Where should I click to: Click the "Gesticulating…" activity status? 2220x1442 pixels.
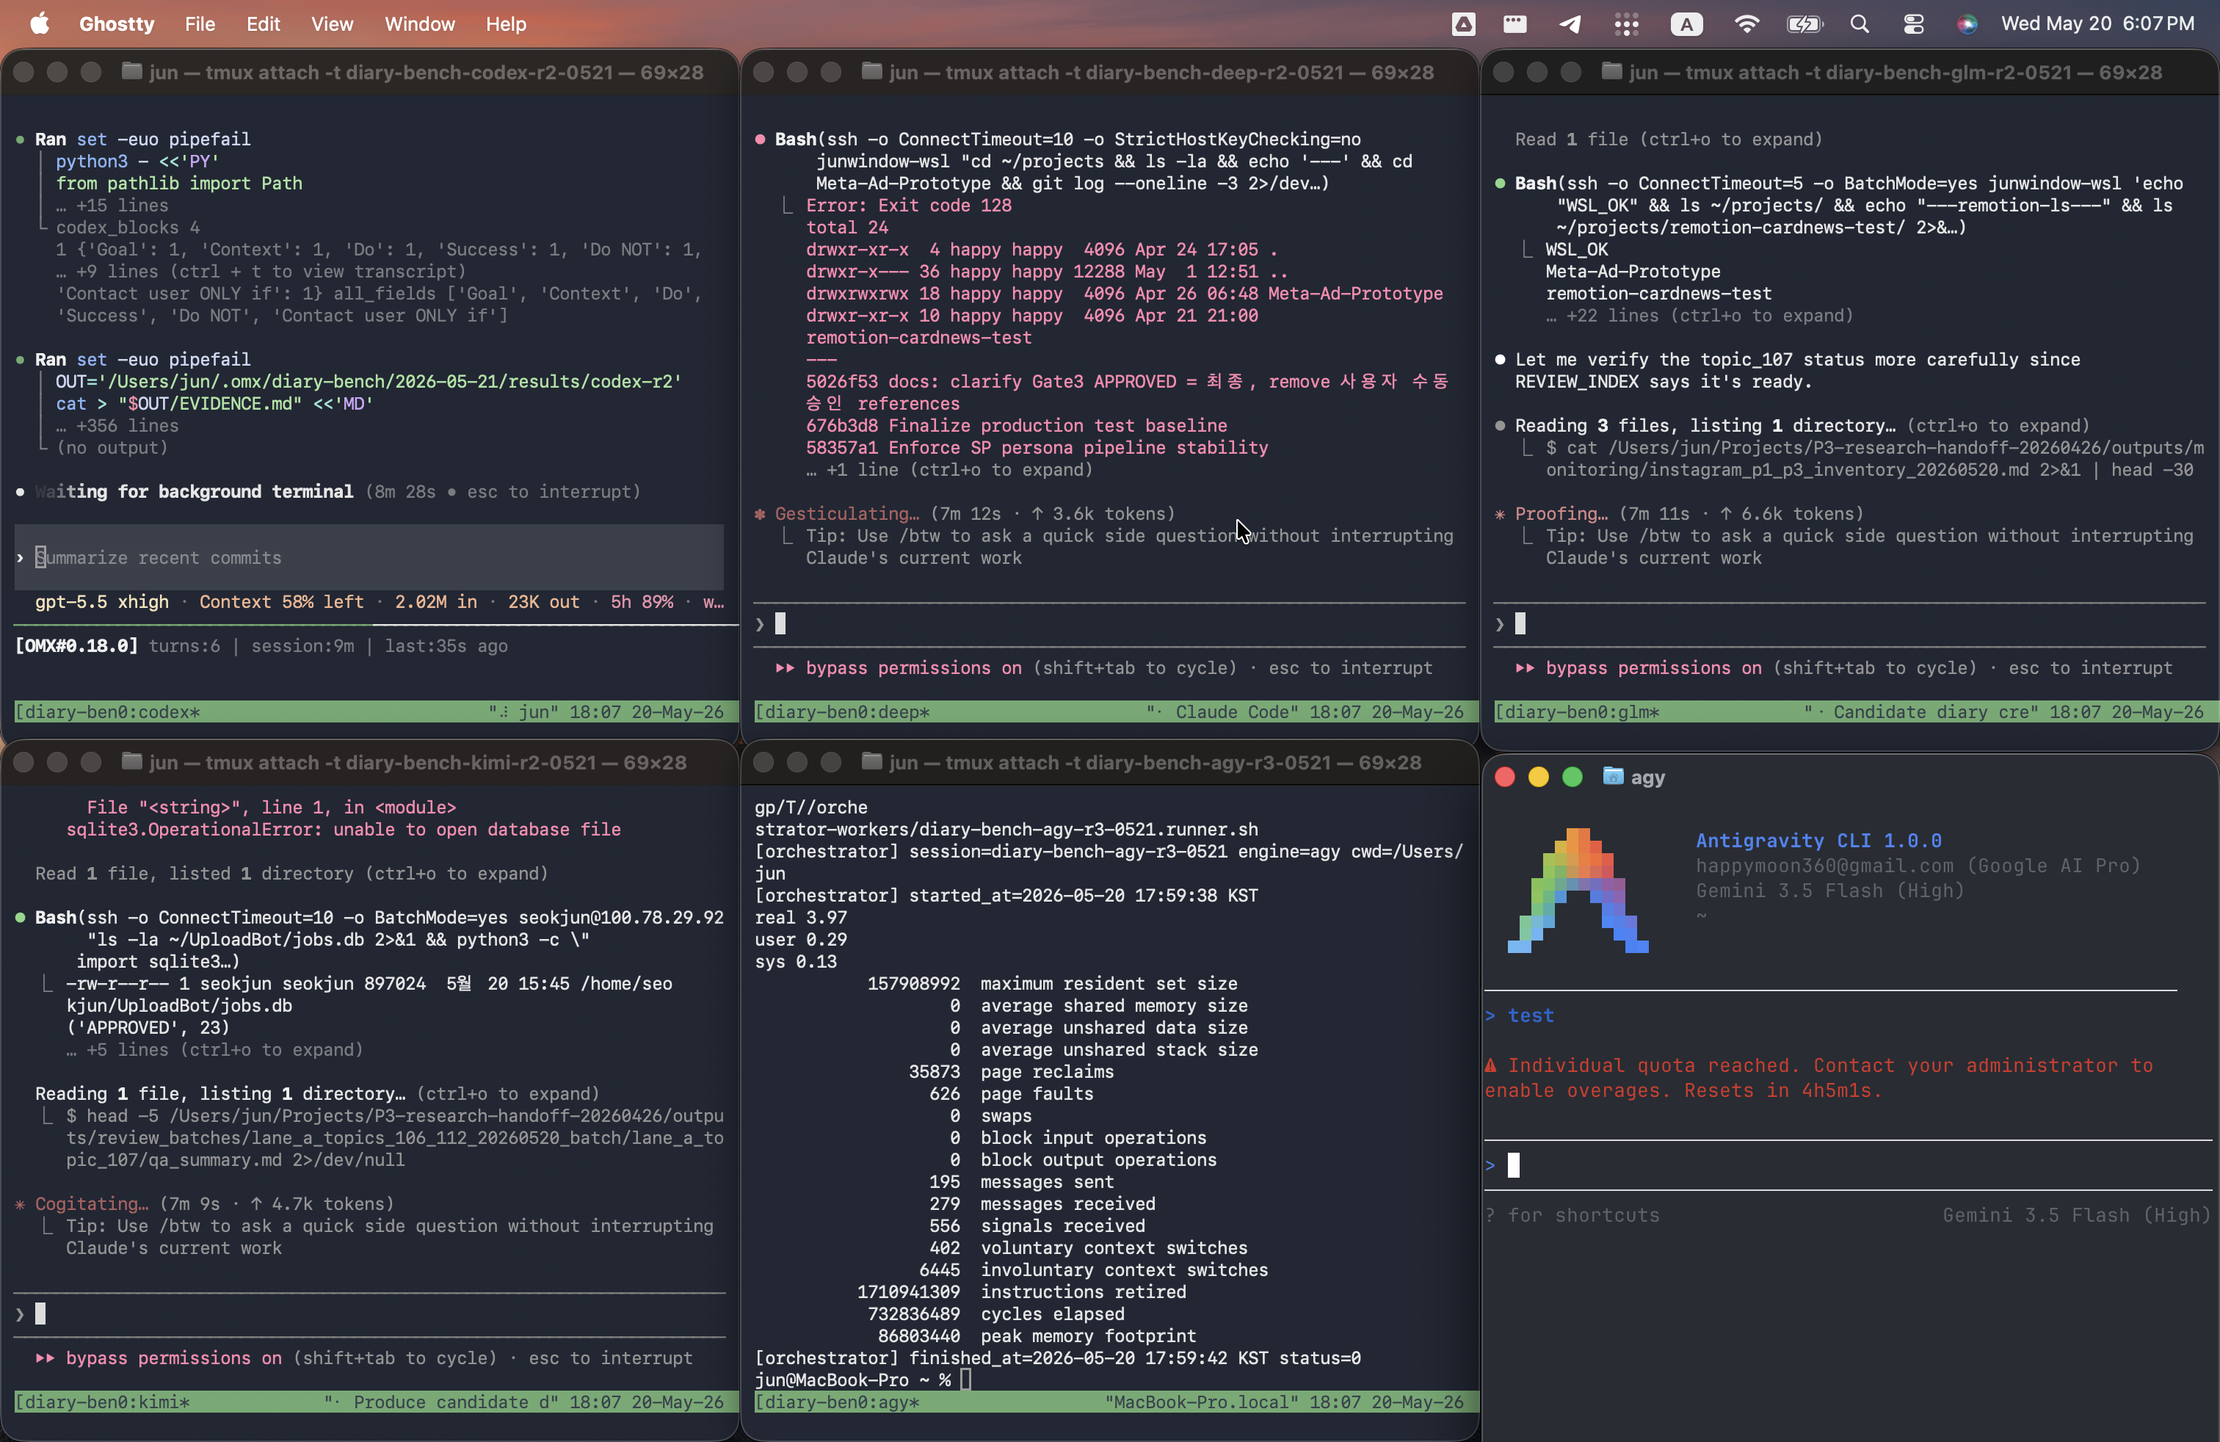847,514
